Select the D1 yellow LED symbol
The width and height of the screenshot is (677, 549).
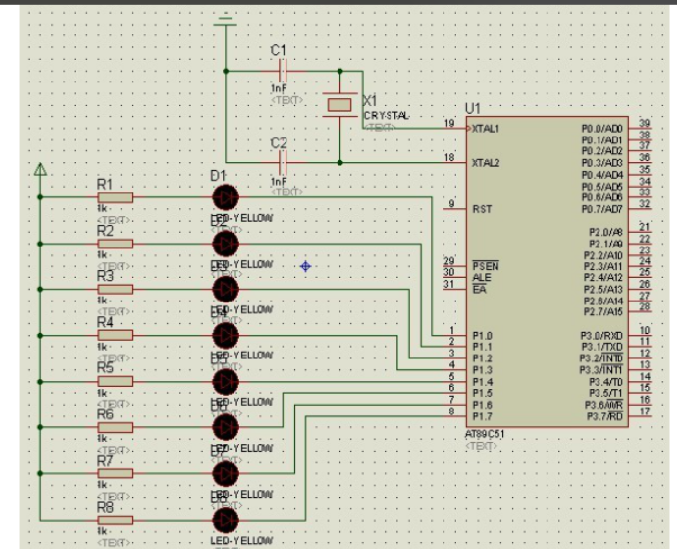(x=226, y=196)
